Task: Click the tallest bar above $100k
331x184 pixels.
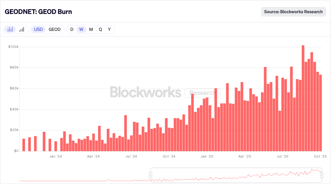Action: pos(303,98)
